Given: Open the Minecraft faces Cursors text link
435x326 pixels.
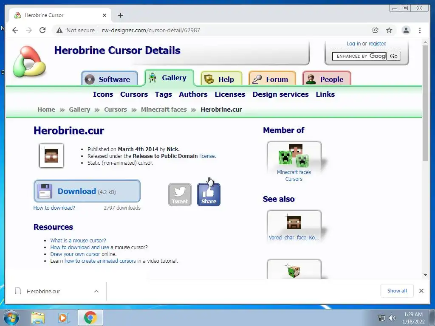Looking at the screenshot, I should coord(294,175).
